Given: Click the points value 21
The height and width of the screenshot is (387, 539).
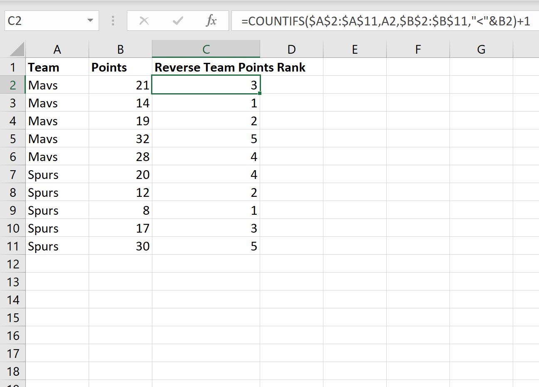Looking at the screenshot, I should [120, 85].
